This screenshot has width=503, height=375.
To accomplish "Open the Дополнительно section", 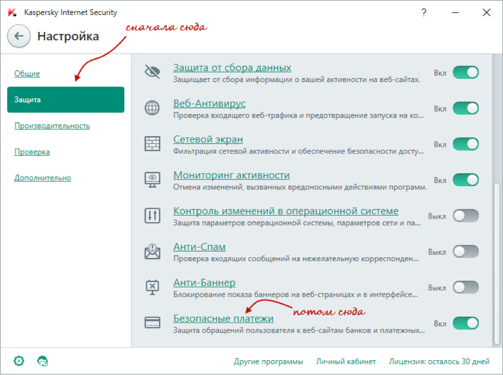I will click(x=43, y=178).
